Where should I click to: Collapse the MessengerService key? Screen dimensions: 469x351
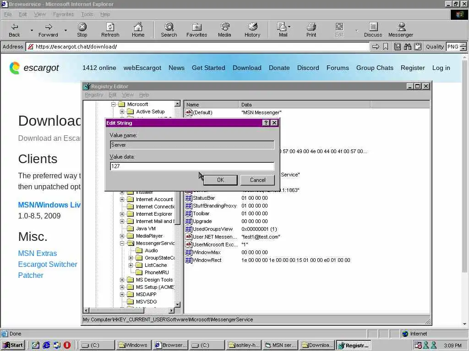tap(122, 243)
